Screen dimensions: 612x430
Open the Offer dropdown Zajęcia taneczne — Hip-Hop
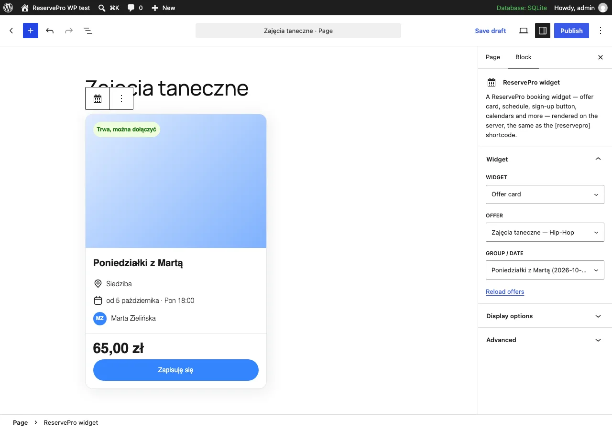coord(545,233)
